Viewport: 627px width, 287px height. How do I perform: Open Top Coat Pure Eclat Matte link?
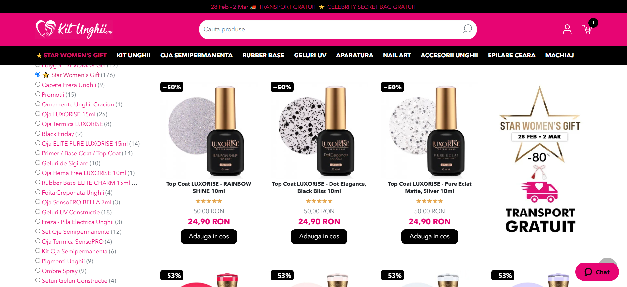(x=429, y=187)
